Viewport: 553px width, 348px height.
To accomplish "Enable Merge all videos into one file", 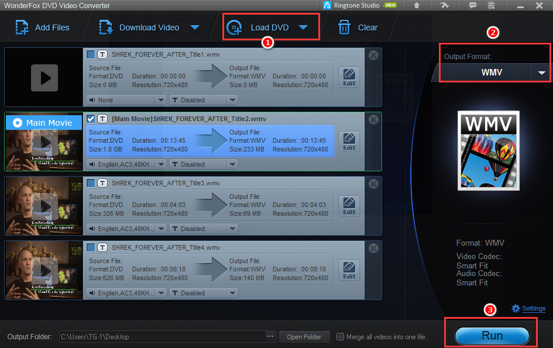I will coord(340,337).
